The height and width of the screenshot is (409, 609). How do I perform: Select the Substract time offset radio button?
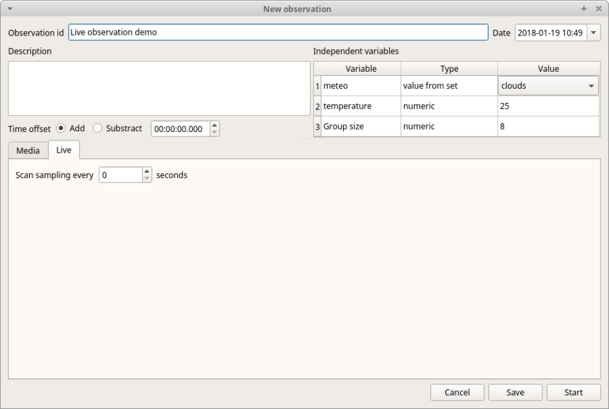97,128
